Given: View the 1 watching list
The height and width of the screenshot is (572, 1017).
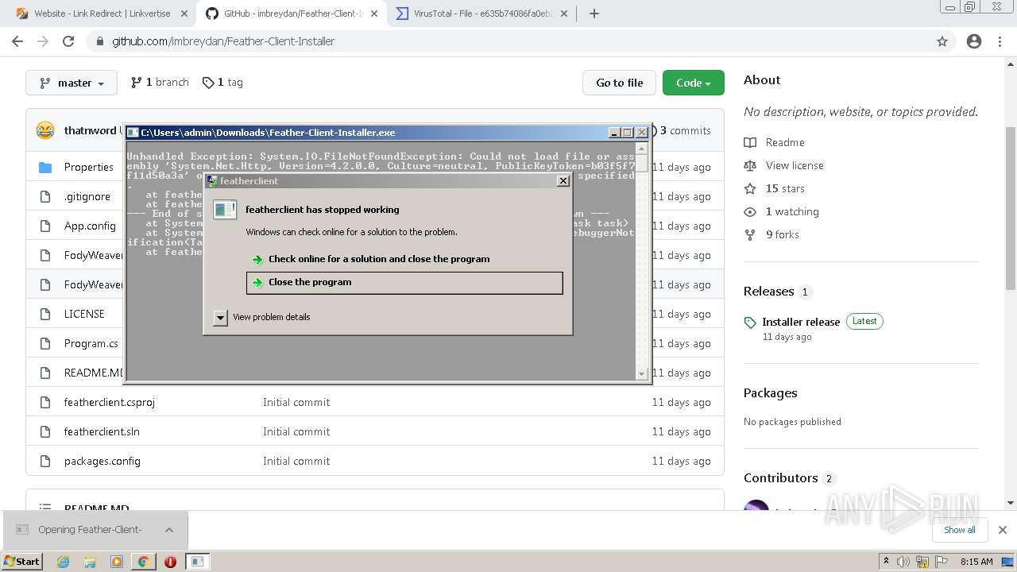Looking at the screenshot, I should pos(792,211).
